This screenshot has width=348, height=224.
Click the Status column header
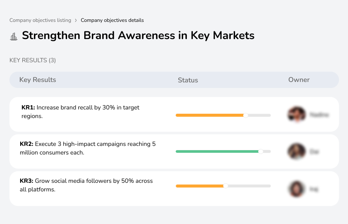pyautogui.click(x=188, y=80)
